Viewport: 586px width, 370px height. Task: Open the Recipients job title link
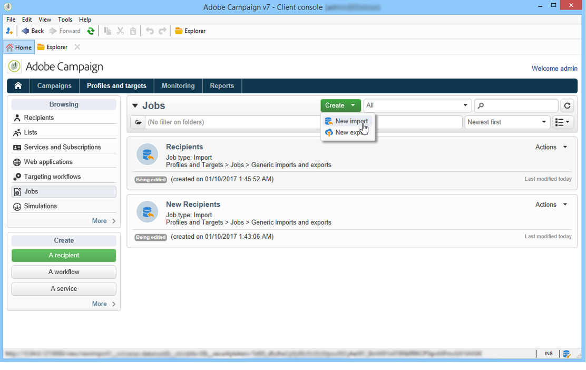[x=184, y=147]
